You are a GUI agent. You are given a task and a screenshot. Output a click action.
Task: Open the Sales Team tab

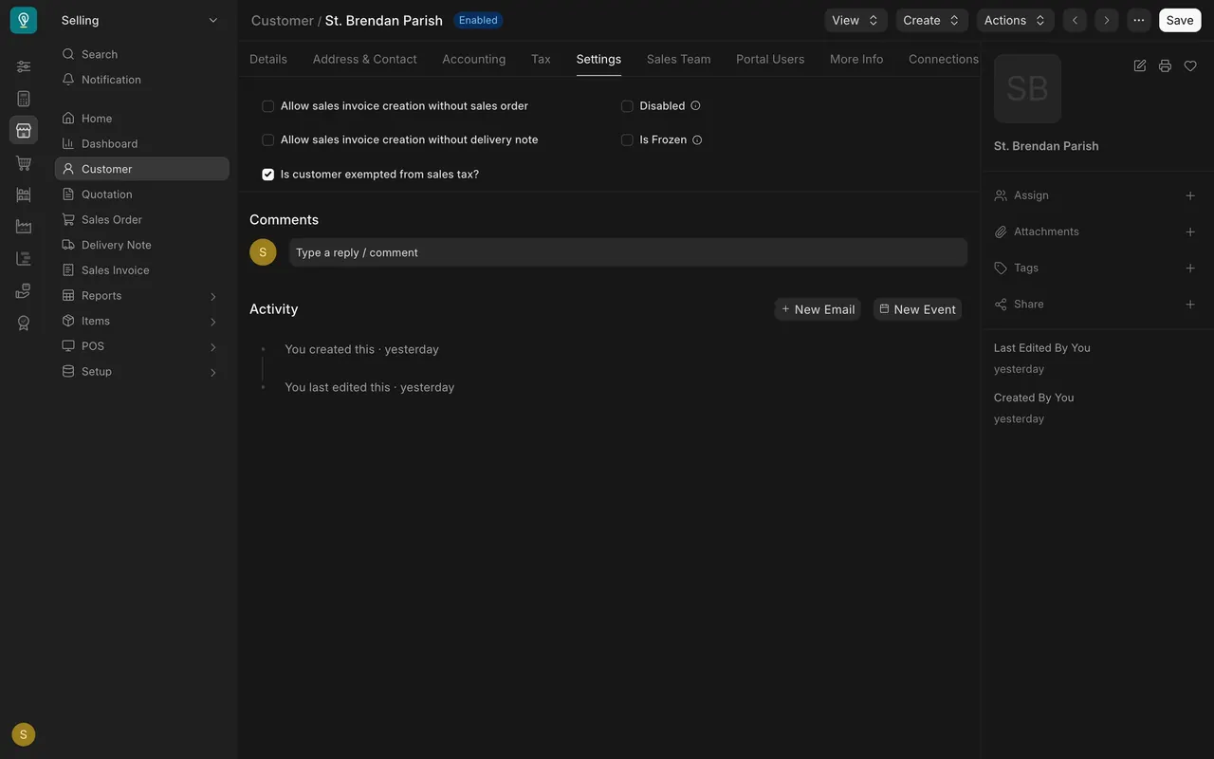[x=679, y=59]
